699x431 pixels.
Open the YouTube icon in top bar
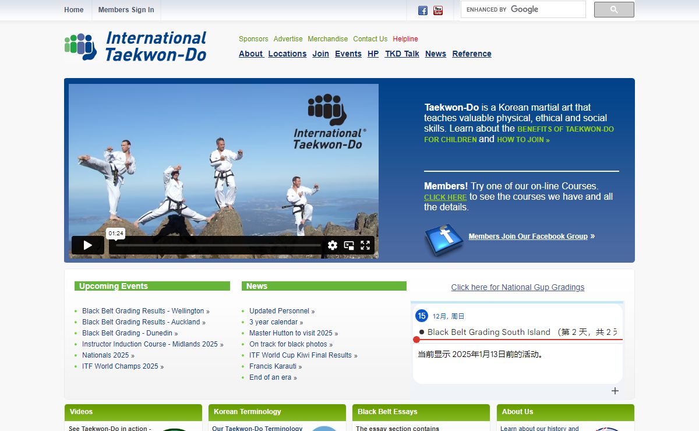click(438, 10)
